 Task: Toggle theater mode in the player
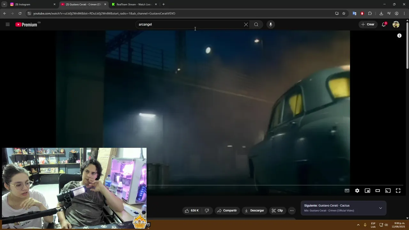coord(378,191)
